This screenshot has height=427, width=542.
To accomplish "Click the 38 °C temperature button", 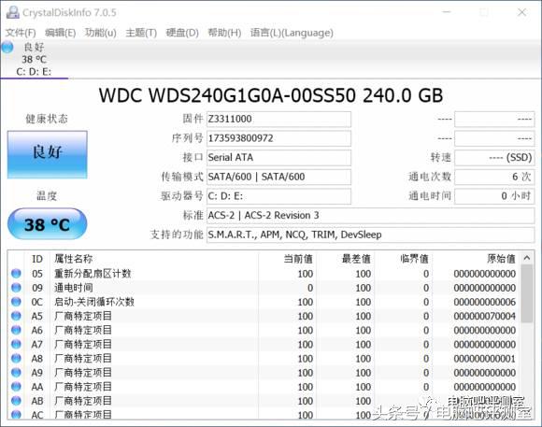I will click(47, 224).
